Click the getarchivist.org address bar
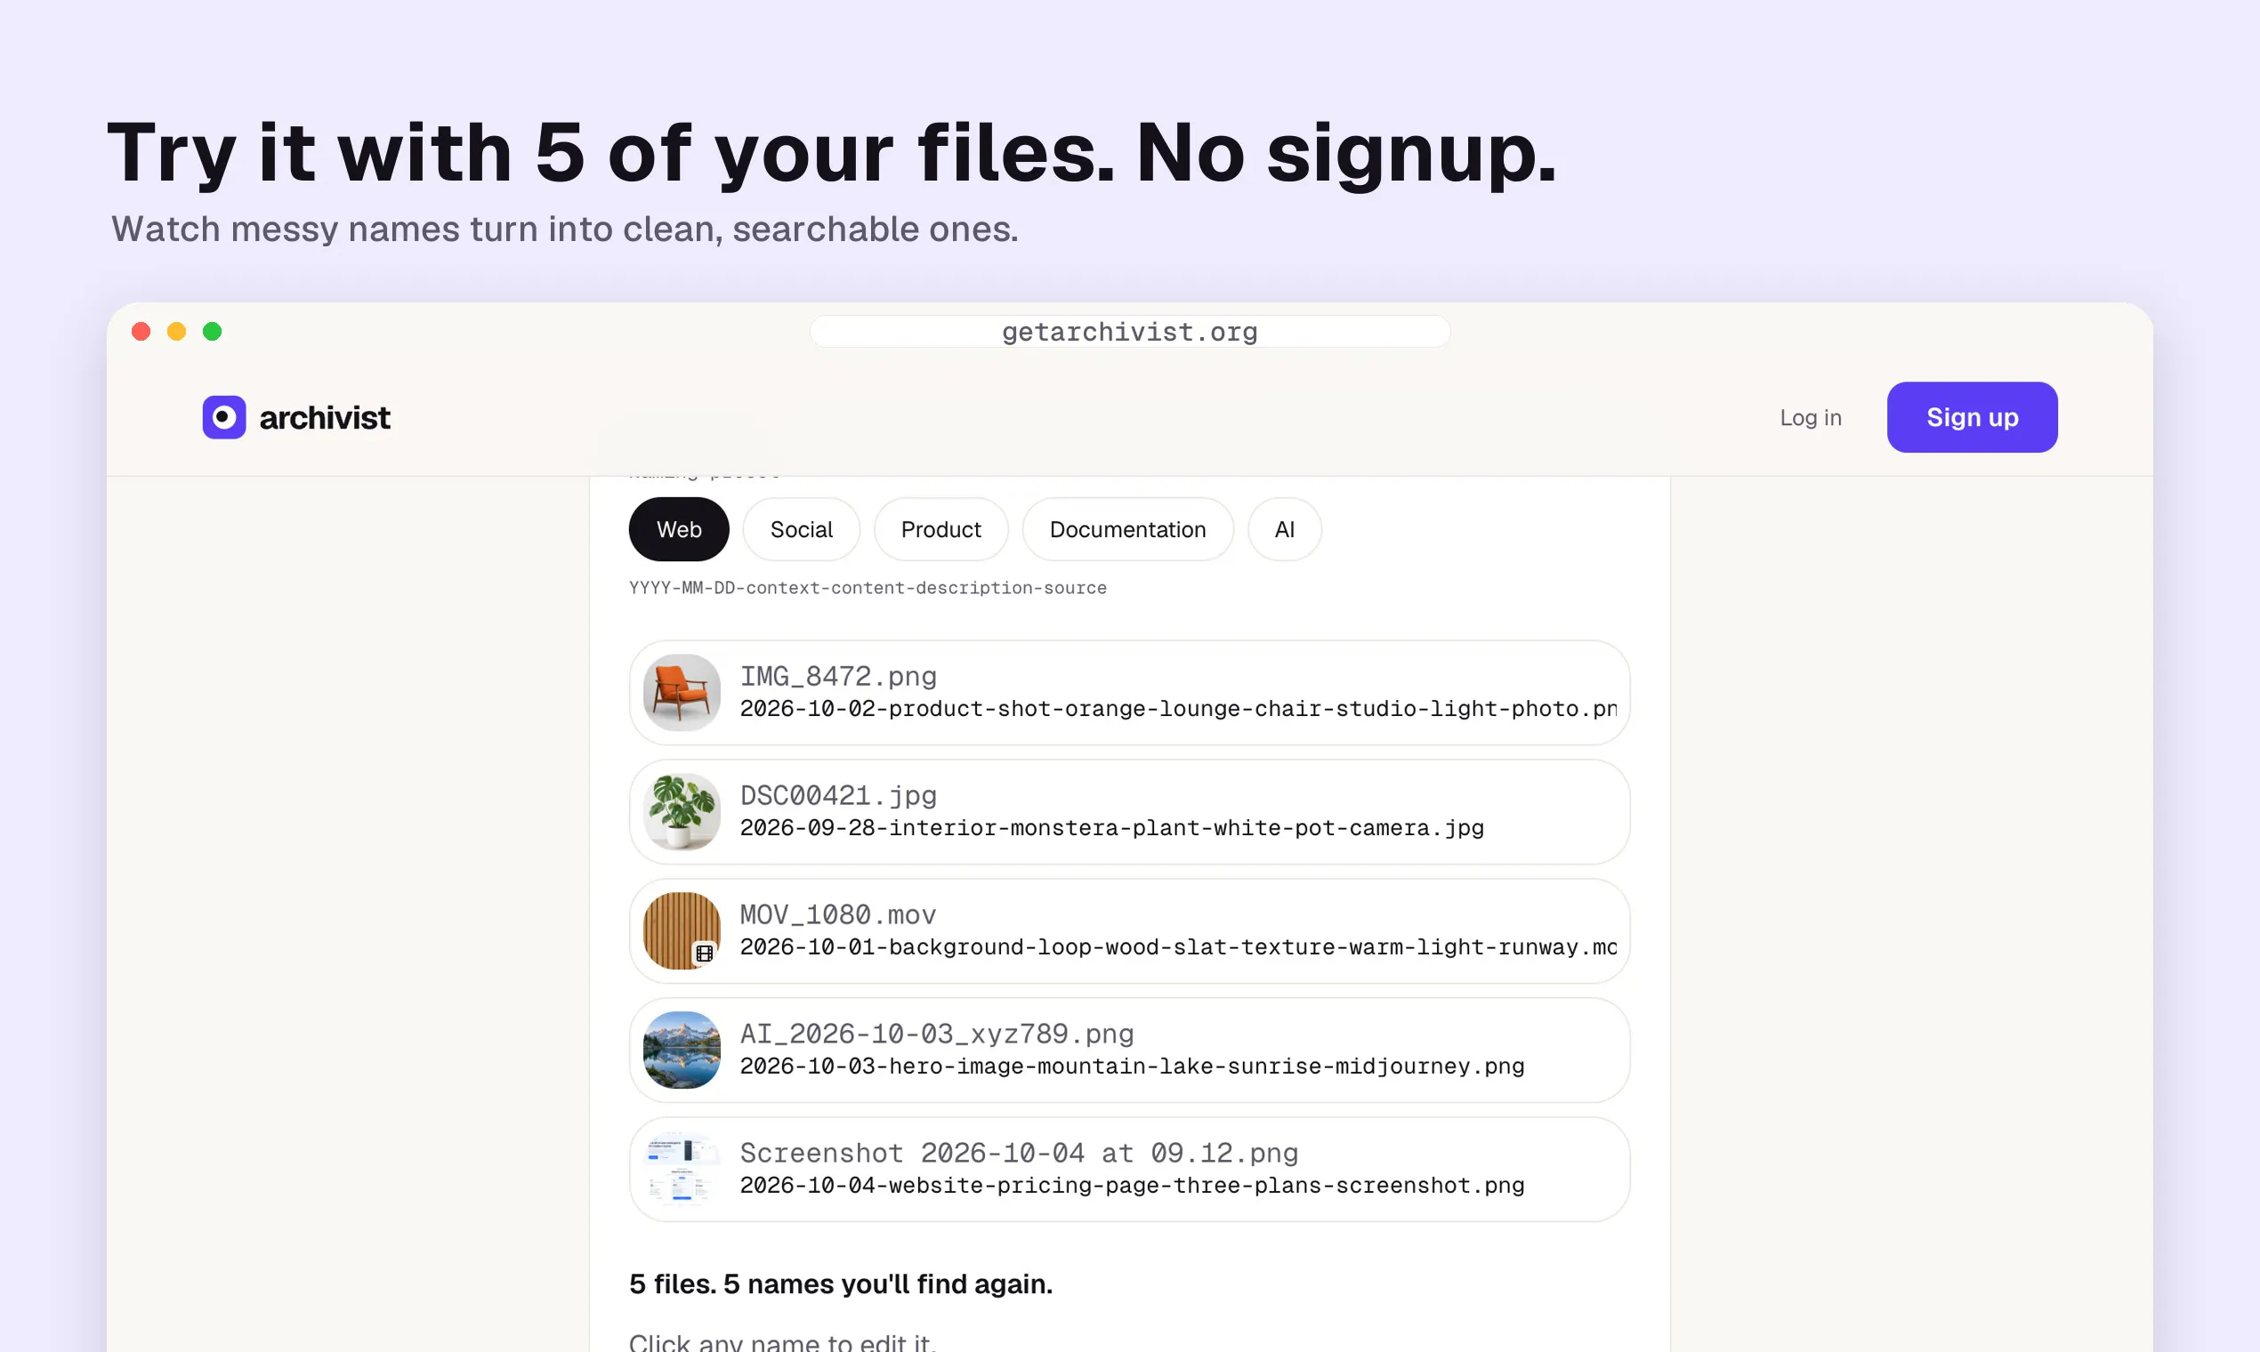Viewport: 2260px width, 1352px height. [1130, 332]
